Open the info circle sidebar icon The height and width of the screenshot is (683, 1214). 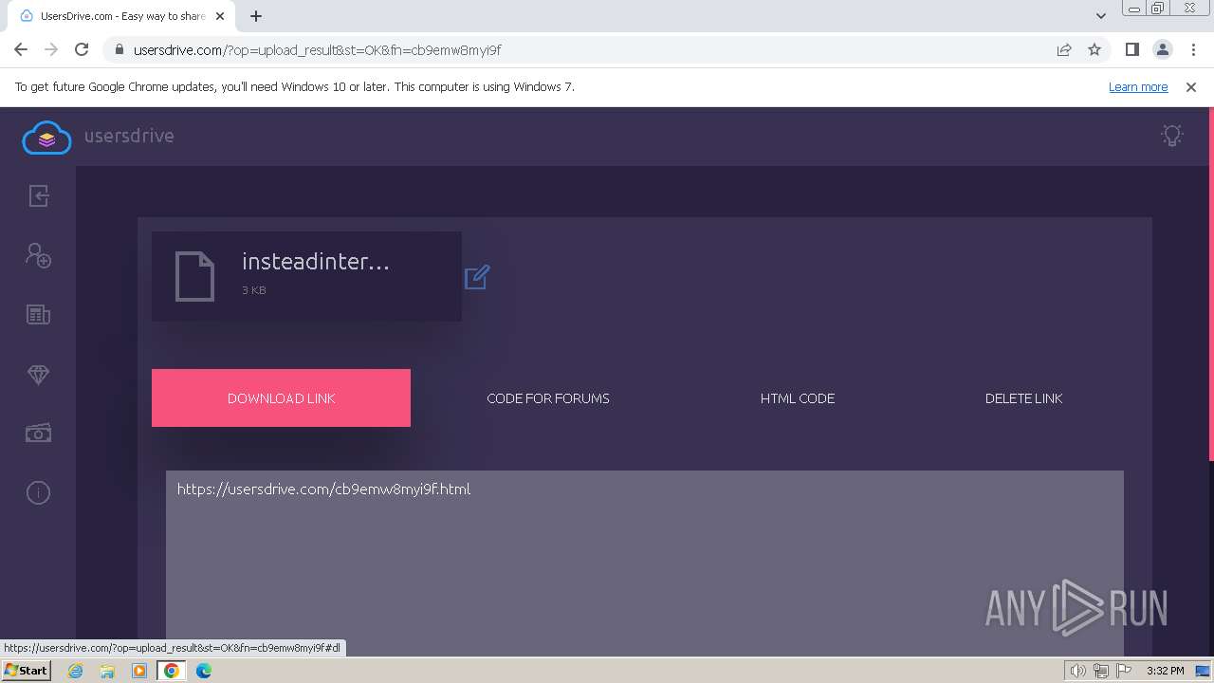click(38, 492)
